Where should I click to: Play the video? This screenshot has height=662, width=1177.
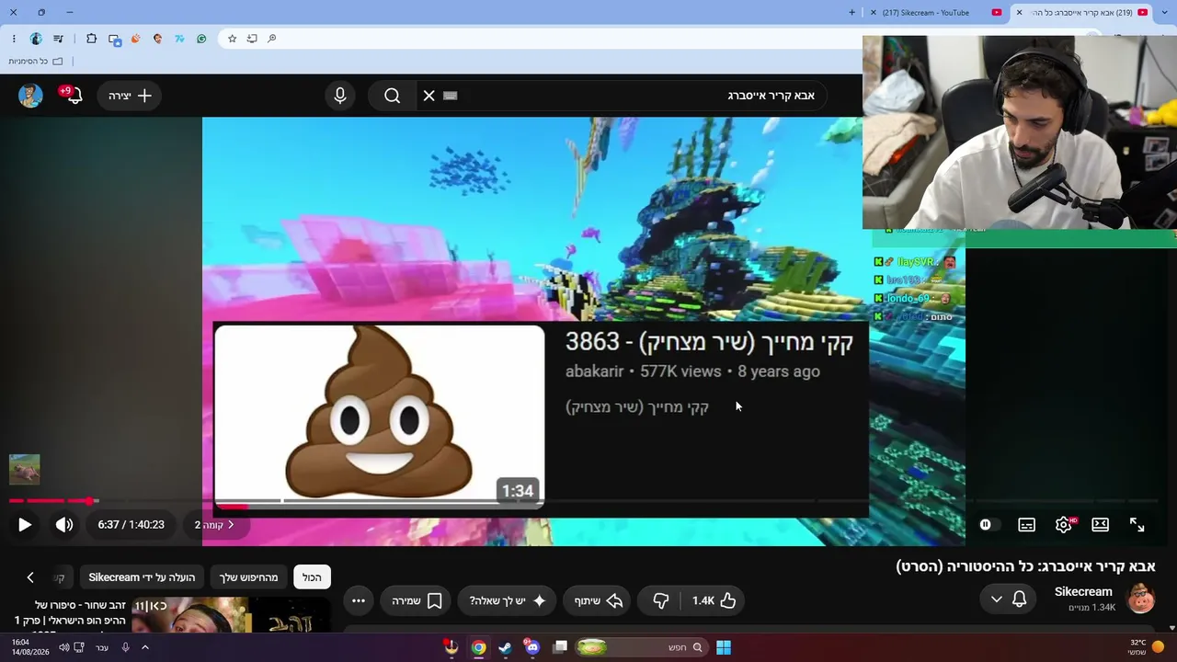(x=25, y=525)
